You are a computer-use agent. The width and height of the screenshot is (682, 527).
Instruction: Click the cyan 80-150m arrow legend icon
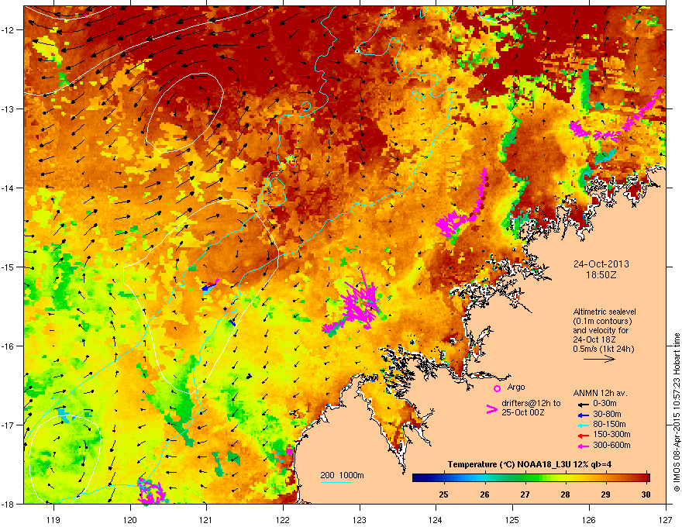pyautogui.click(x=584, y=425)
